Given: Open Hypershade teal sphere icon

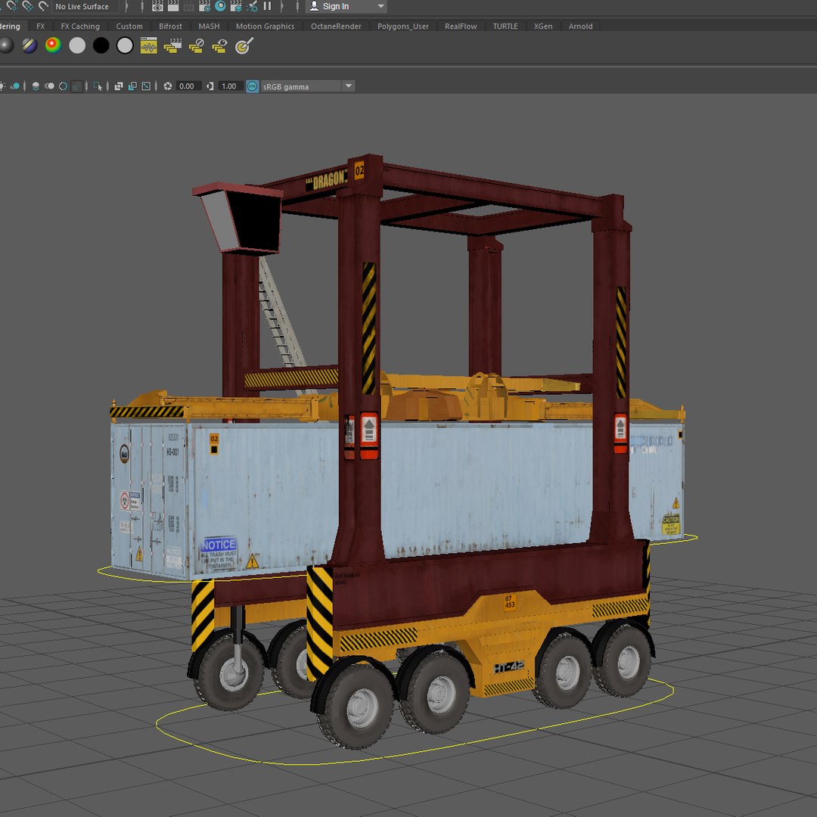Looking at the screenshot, I should click(220, 6).
